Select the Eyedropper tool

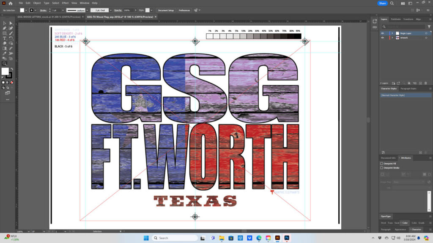tap(5, 53)
